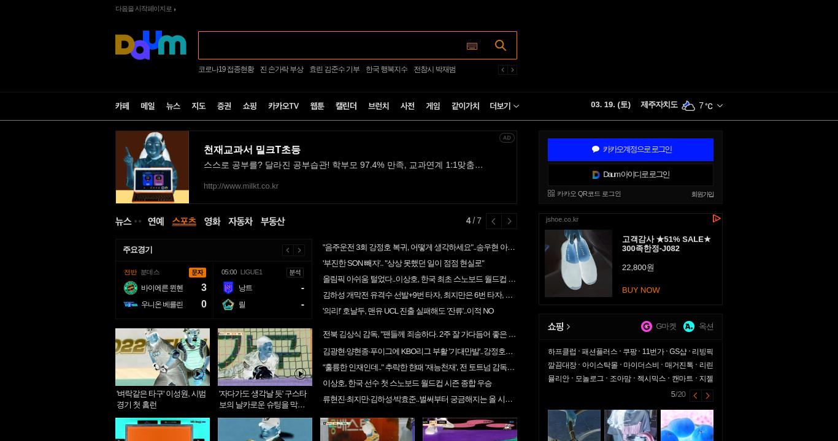Click the 회원가입 link
This screenshot has height=441, width=838.
click(x=702, y=194)
